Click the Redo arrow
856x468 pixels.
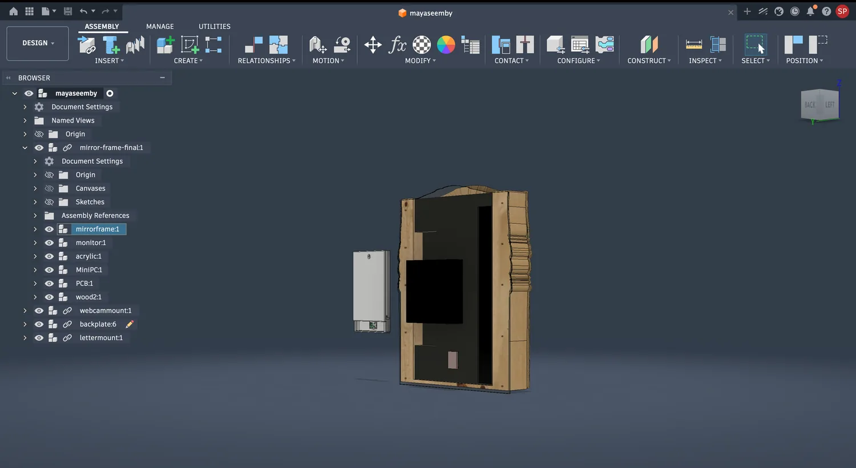105,11
